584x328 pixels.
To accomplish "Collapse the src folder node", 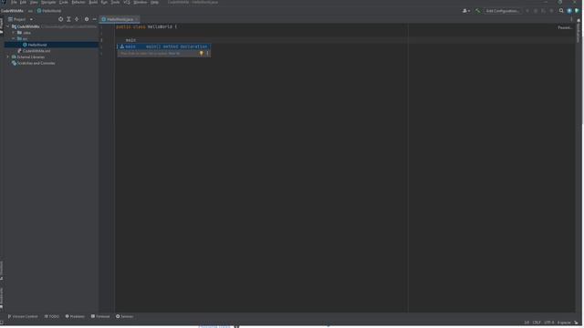I will coord(14,38).
